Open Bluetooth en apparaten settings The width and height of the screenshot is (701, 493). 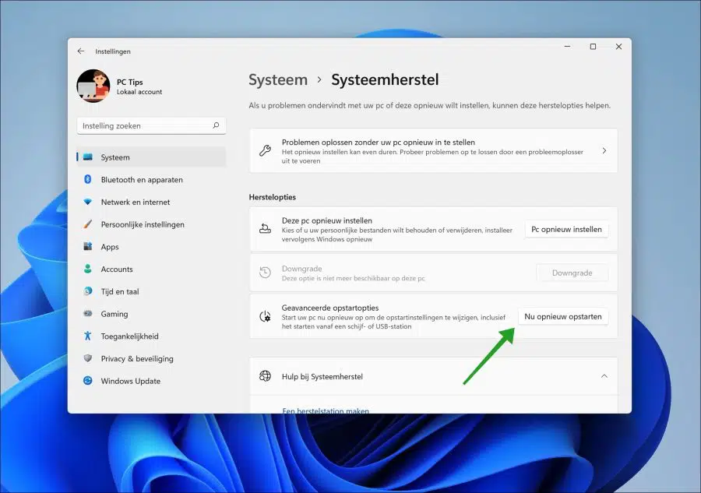point(151,180)
